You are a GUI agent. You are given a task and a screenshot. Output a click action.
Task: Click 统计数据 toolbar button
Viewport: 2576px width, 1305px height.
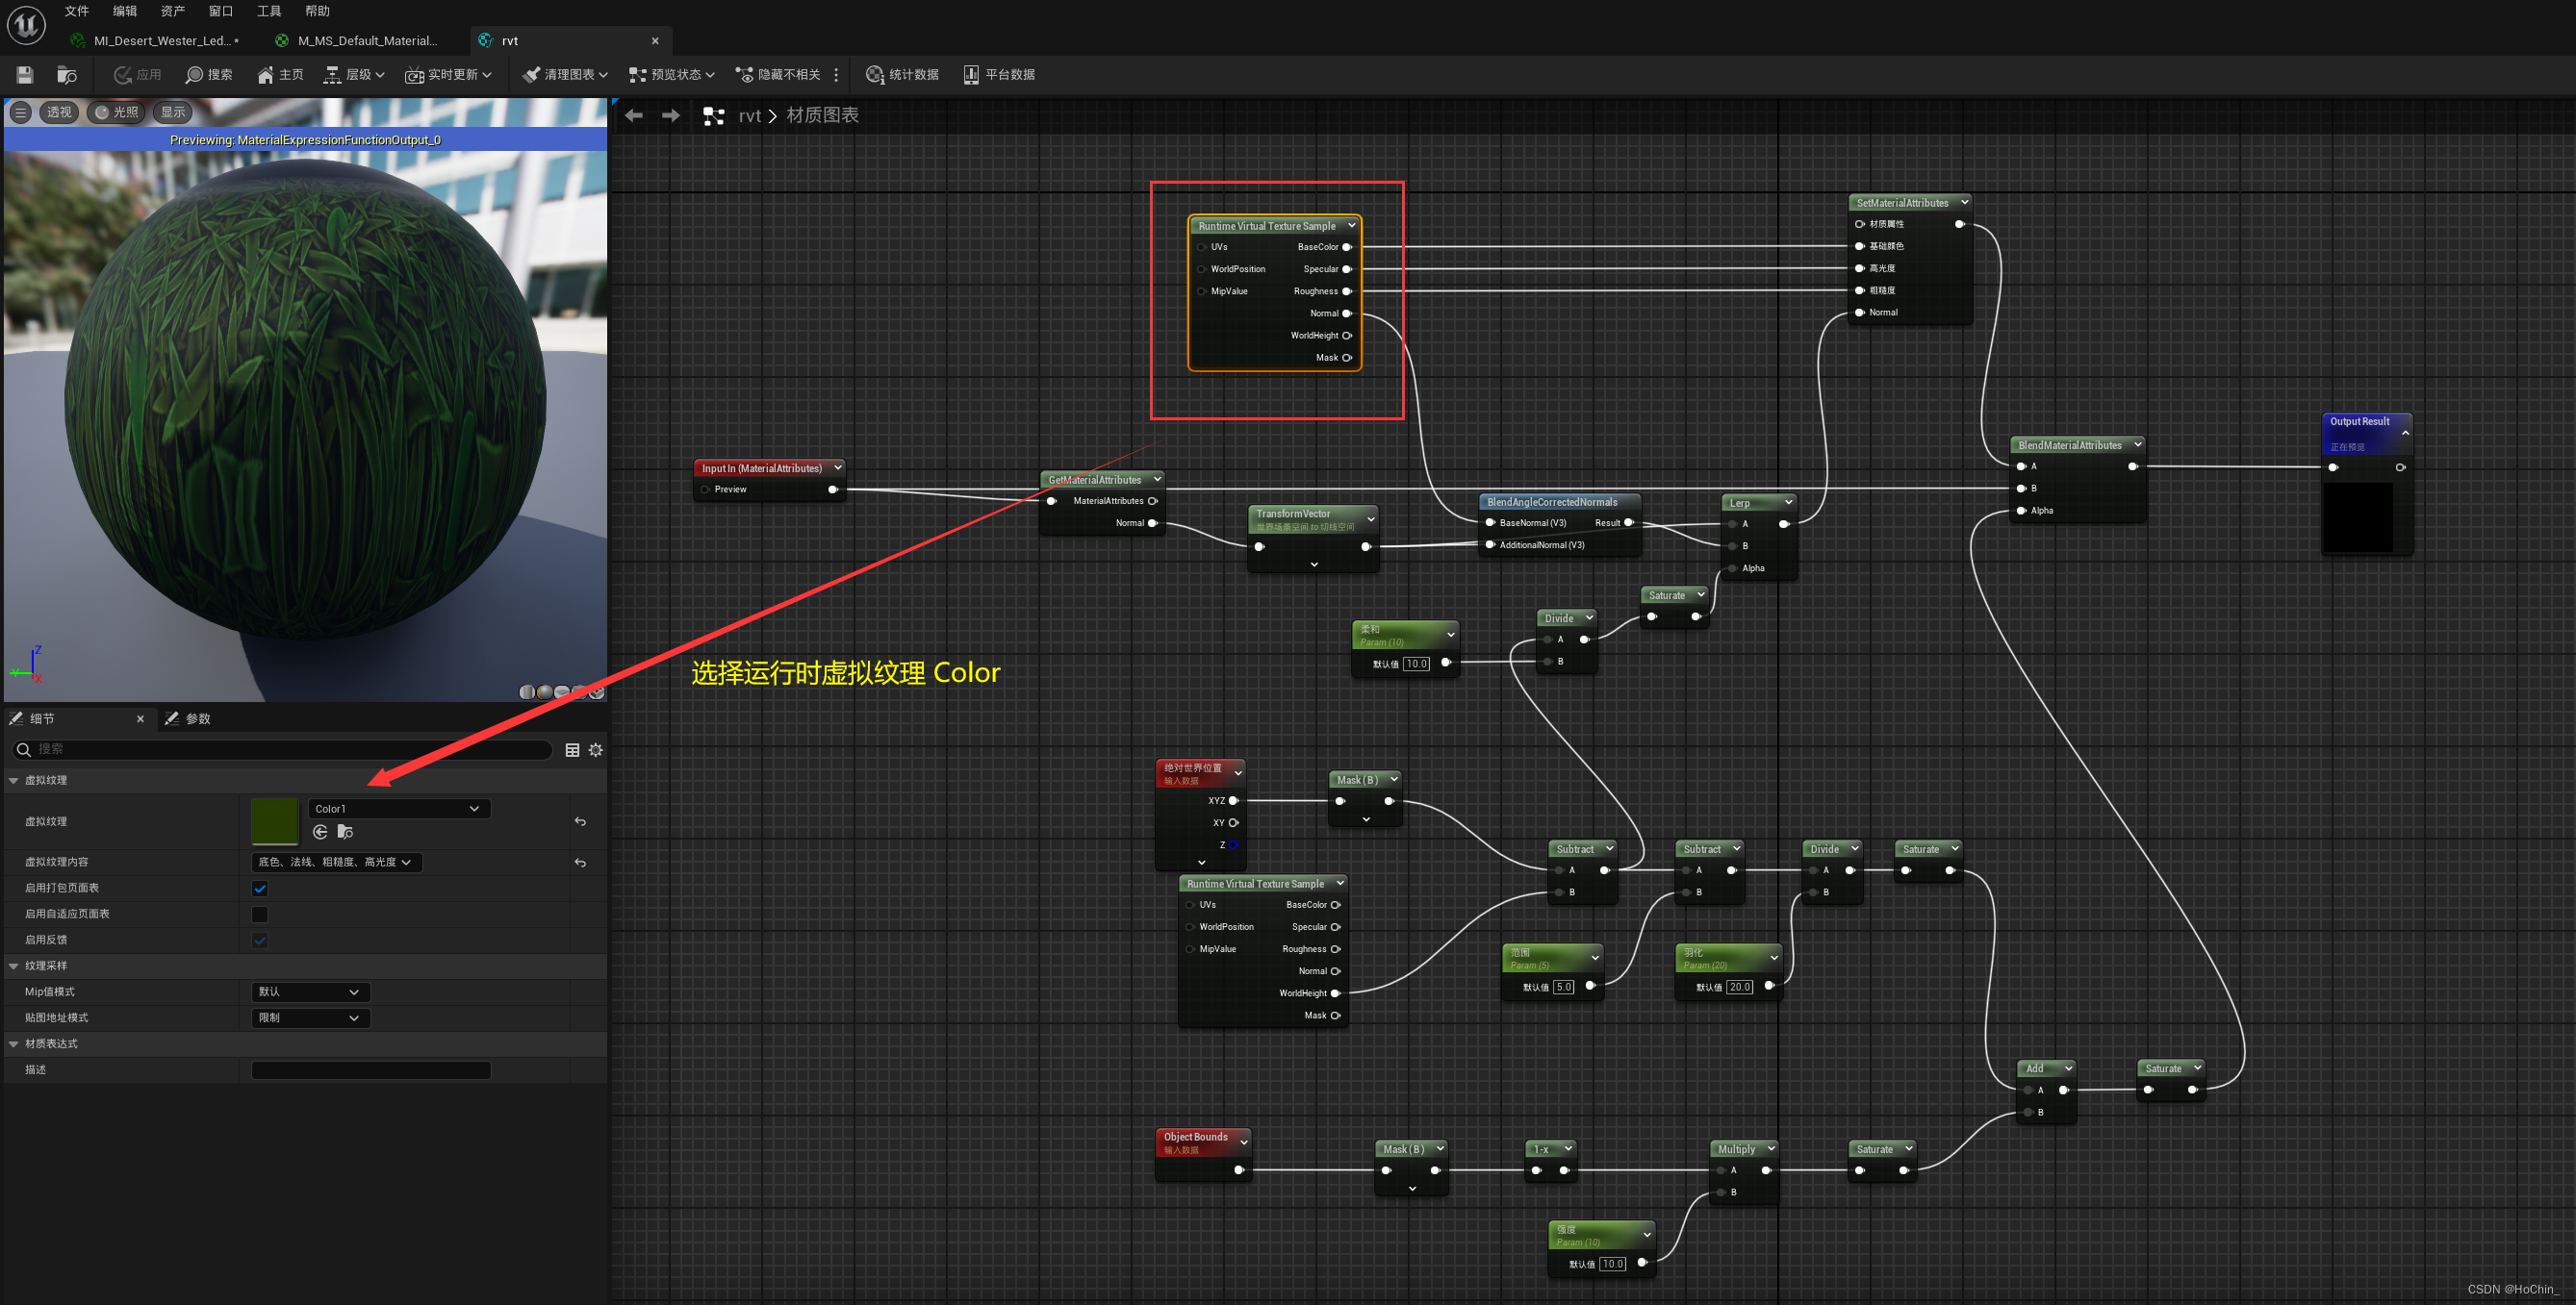[x=902, y=75]
